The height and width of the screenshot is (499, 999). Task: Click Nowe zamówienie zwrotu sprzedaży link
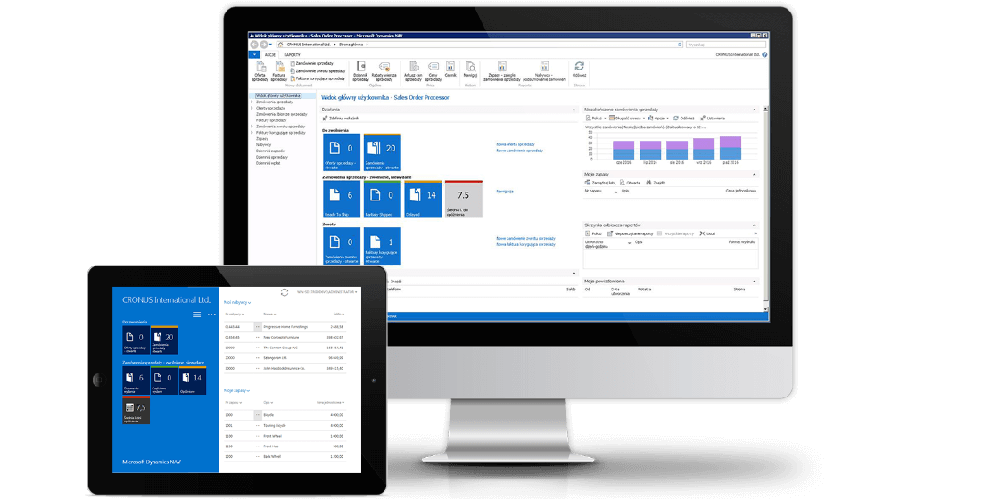[525, 238]
